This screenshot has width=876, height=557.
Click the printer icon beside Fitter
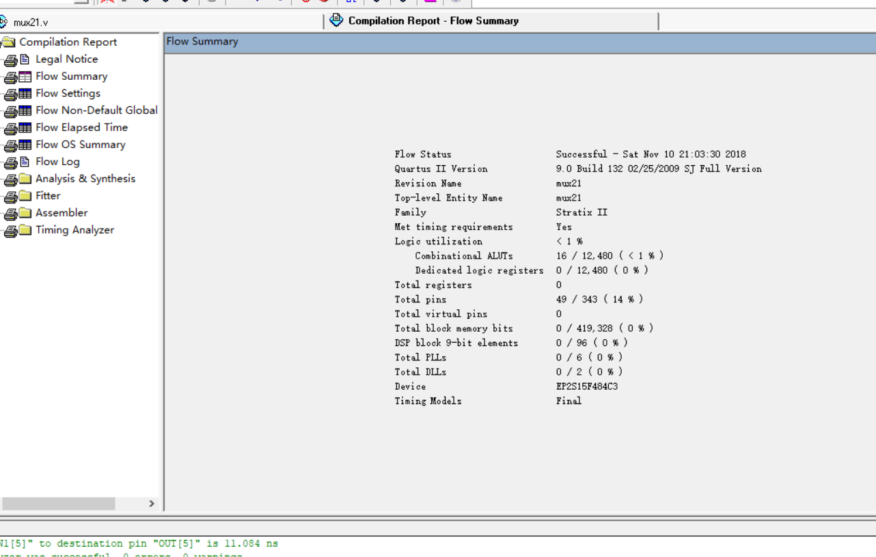(10, 197)
